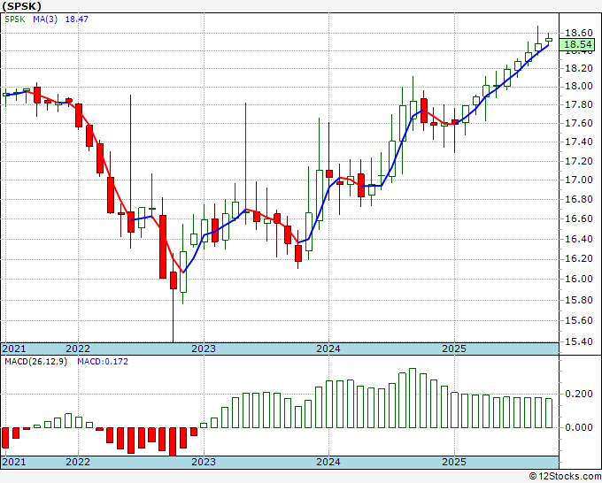
Task: Click the 0.200 MACD axis label
Action: 579,394
